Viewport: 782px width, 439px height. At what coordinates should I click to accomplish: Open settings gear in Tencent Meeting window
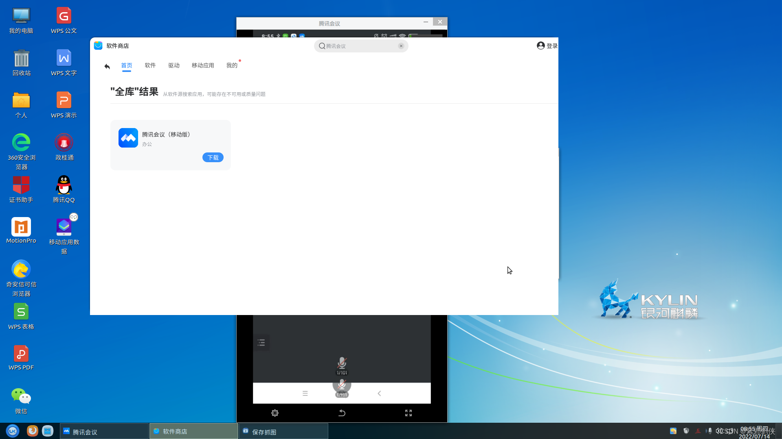pyautogui.click(x=275, y=413)
